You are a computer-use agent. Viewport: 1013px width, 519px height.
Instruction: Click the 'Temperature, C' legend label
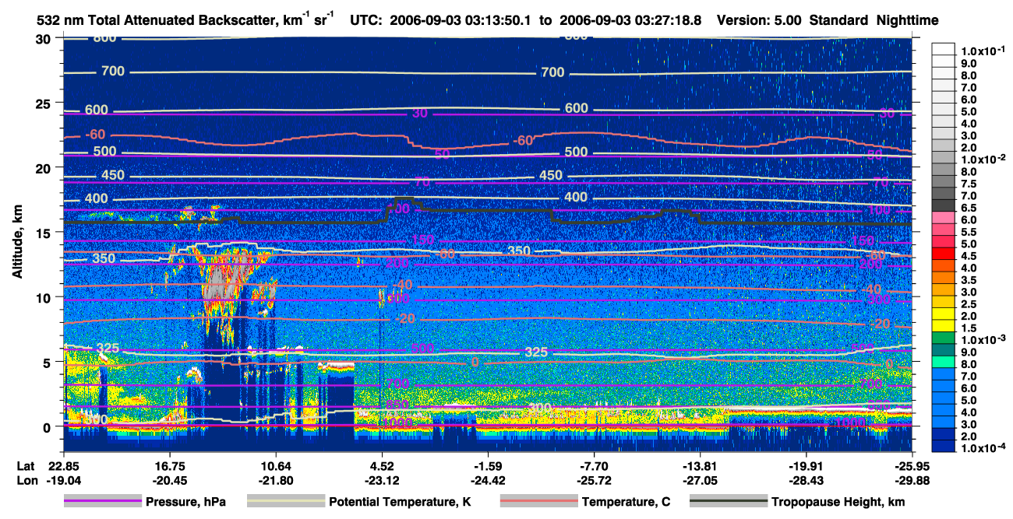click(x=626, y=502)
